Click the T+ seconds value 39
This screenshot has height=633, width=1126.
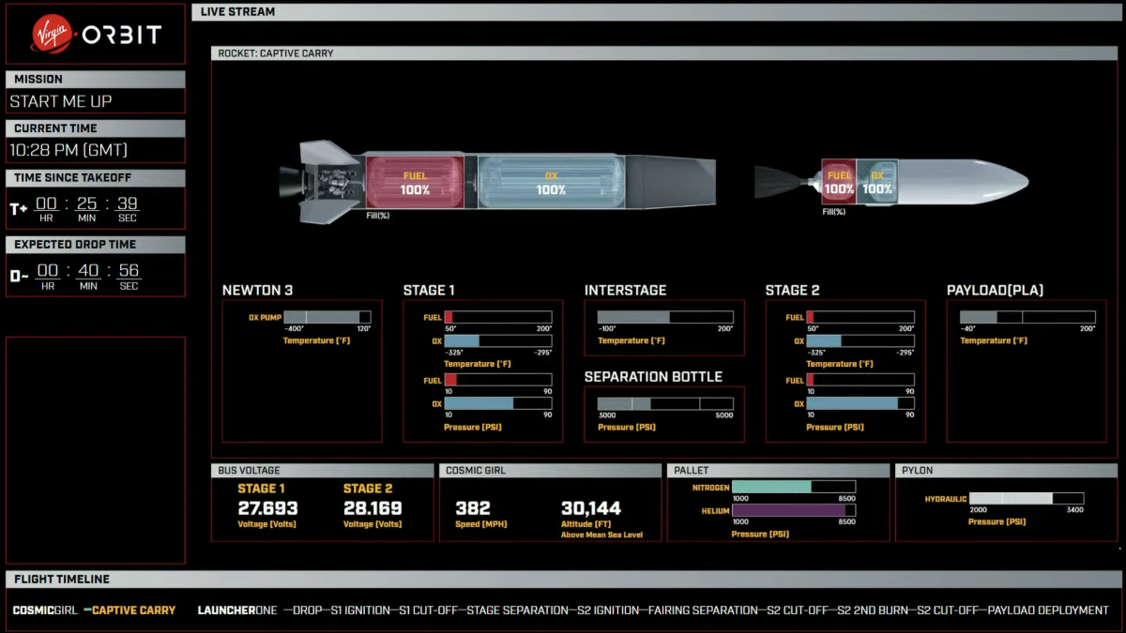[127, 203]
